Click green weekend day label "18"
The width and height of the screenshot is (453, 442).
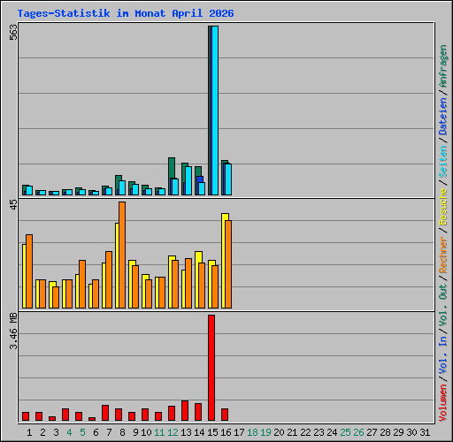click(x=252, y=432)
